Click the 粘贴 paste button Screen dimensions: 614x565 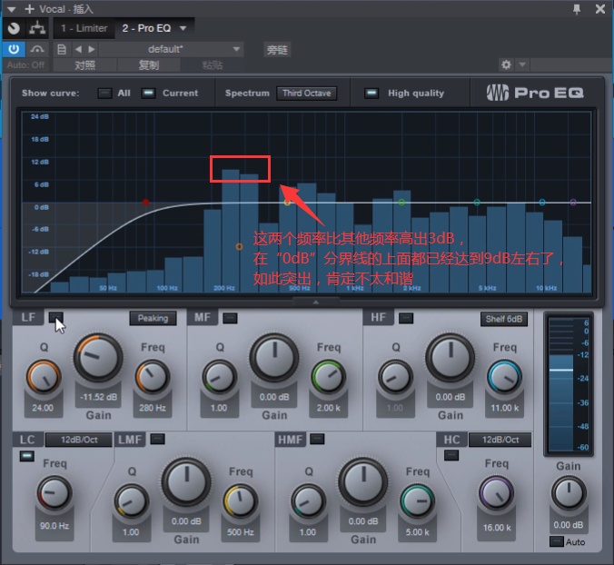[212, 65]
